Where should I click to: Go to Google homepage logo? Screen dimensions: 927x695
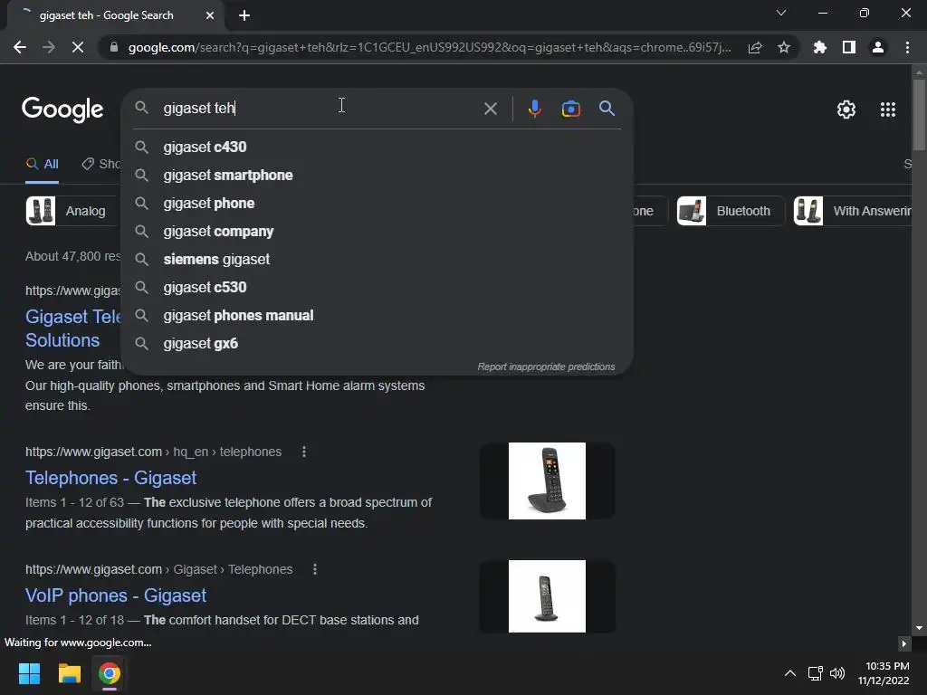click(62, 109)
